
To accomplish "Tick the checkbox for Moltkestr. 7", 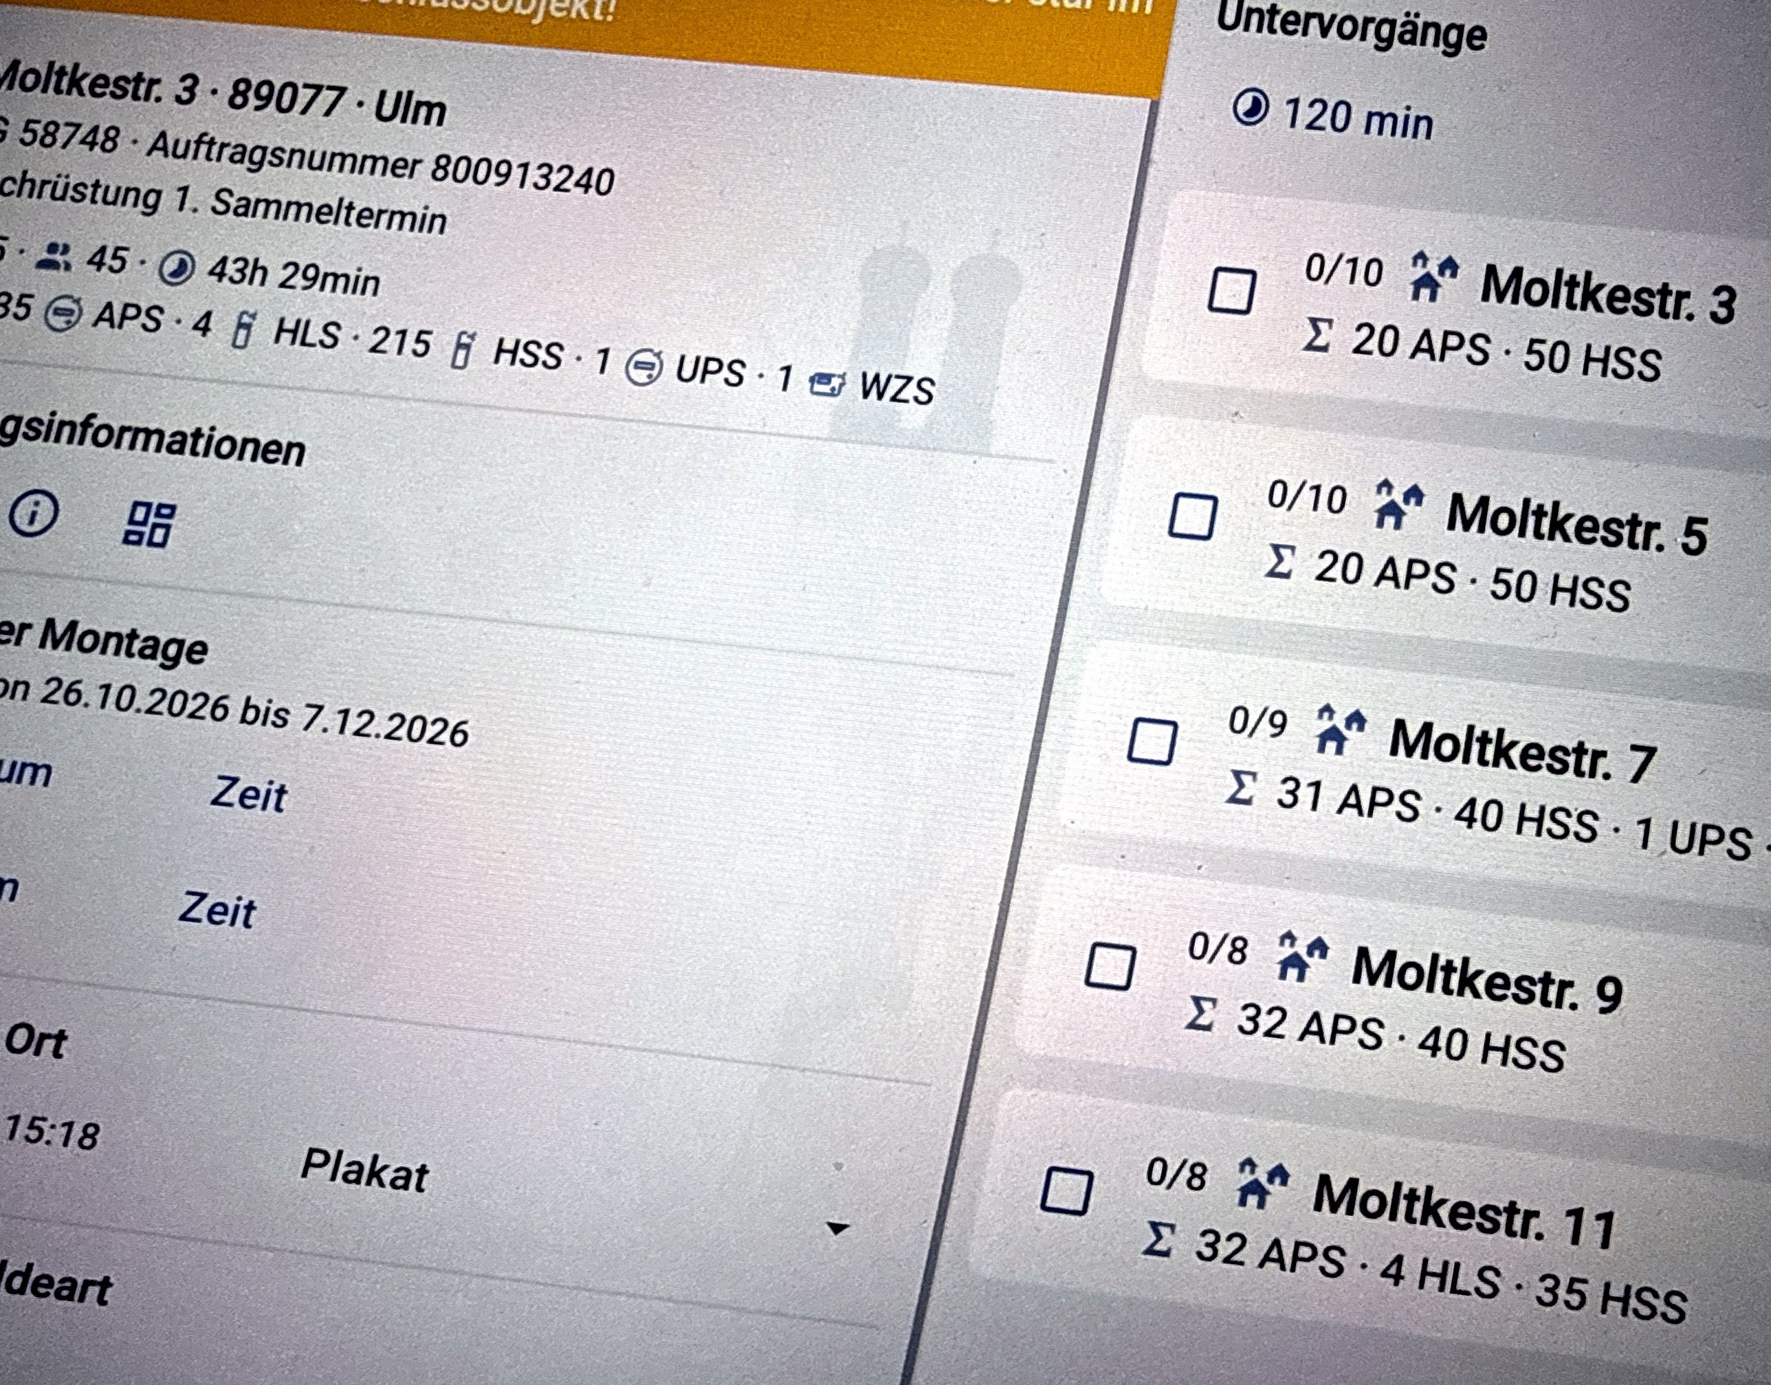I will tap(1153, 741).
